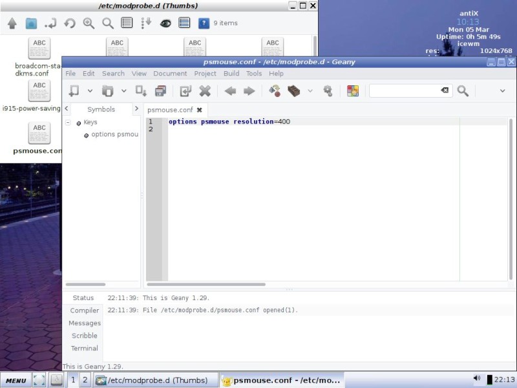Toggle hidden files with the eye icon
The image size is (517, 388).
pyautogui.click(x=165, y=23)
